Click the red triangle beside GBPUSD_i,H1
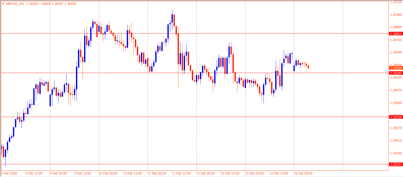Viewport: 403px width, 177px height. (x=3, y=4)
